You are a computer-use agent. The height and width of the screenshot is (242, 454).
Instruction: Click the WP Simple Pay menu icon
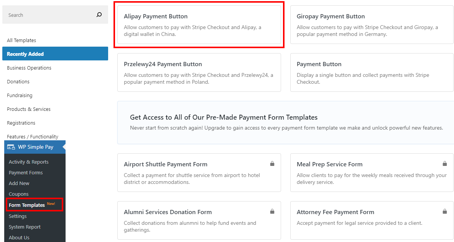click(x=11, y=147)
